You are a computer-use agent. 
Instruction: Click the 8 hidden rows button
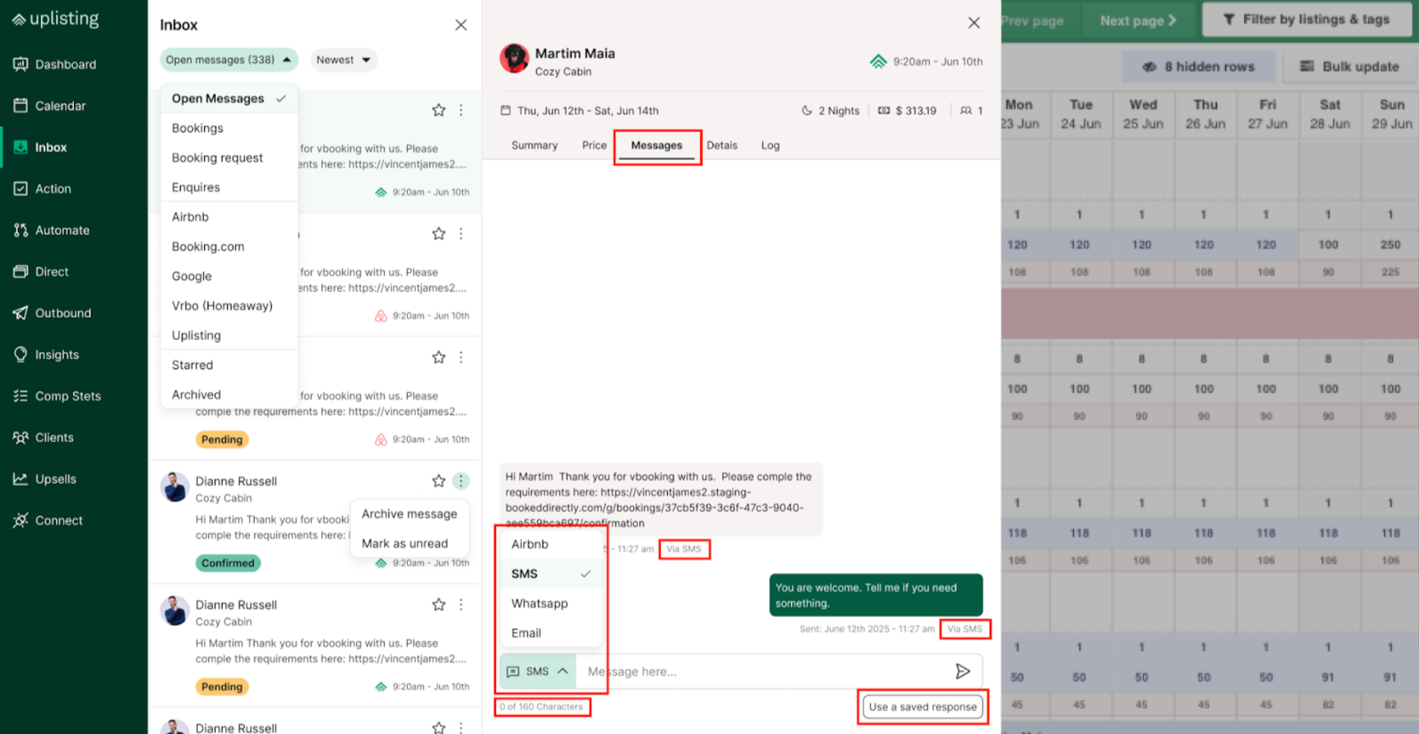[1199, 66]
